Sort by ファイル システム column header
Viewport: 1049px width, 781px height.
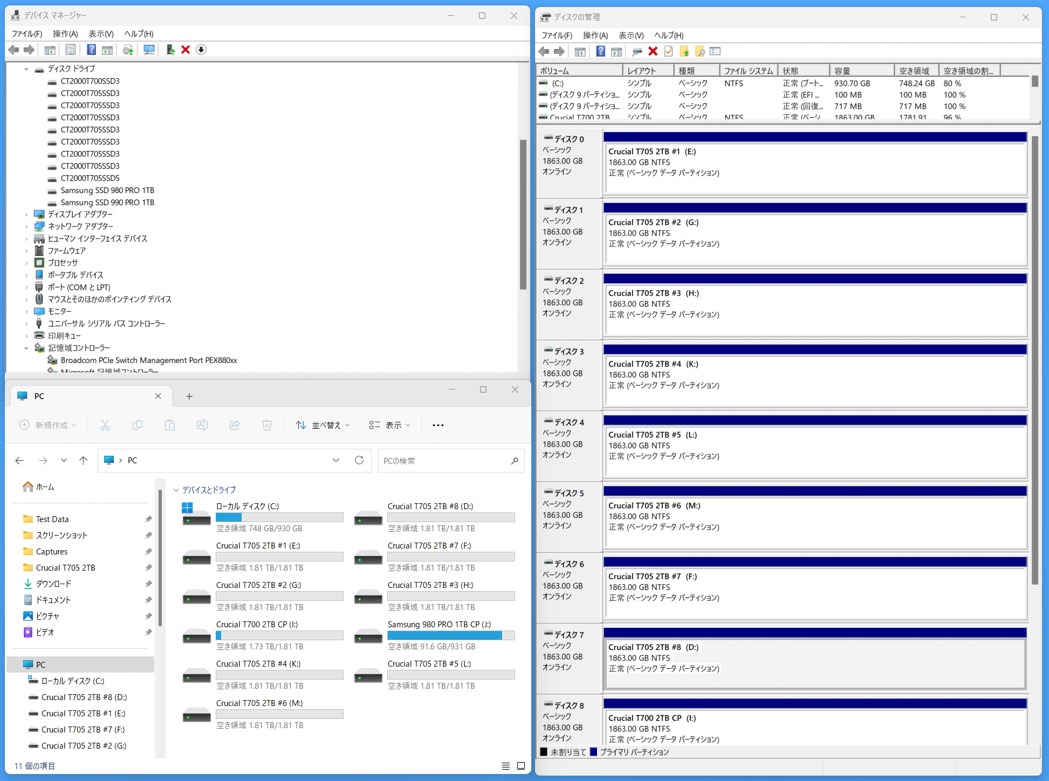(749, 71)
